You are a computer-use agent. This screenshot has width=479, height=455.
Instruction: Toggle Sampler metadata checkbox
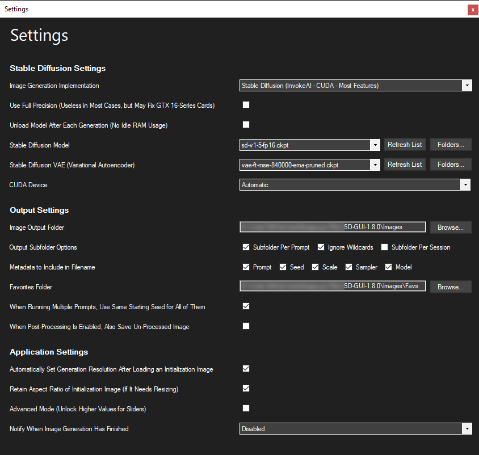click(348, 267)
